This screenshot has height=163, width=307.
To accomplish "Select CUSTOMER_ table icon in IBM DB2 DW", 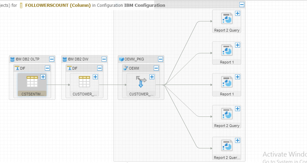I will pyautogui.click(x=84, y=81).
